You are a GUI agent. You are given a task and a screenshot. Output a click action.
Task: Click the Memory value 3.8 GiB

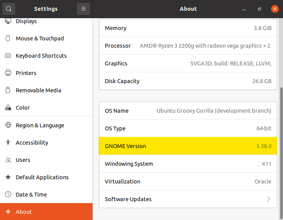coord(263,28)
